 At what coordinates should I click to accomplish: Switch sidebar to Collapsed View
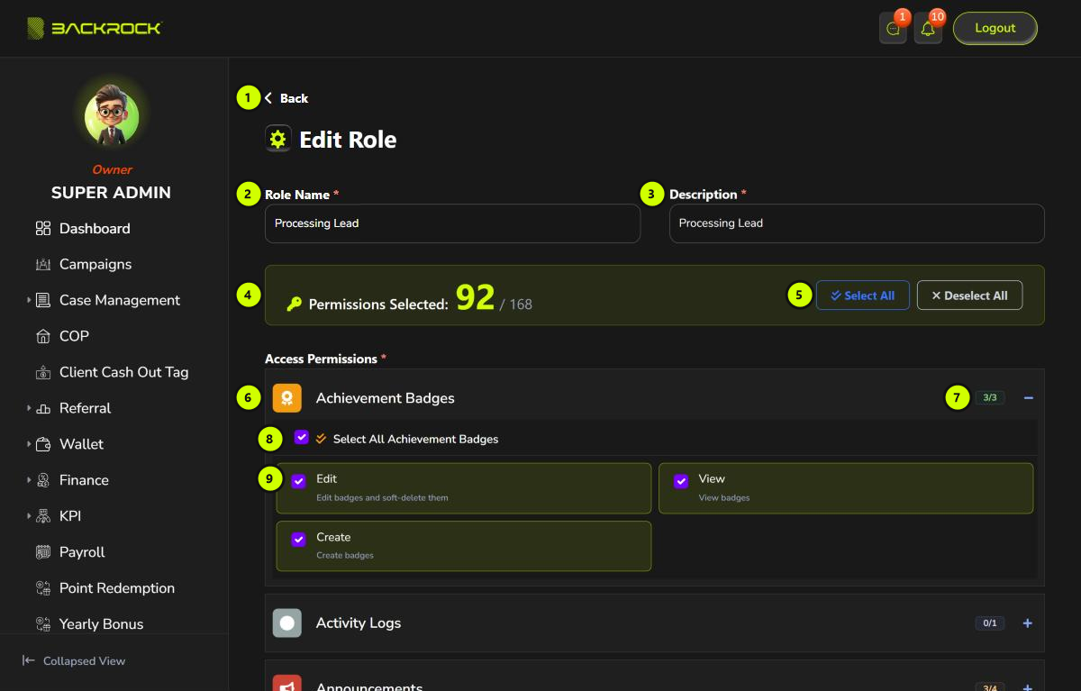[x=74, y=661]
